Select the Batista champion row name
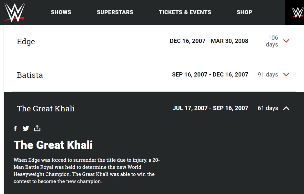This screenshot has width=304, height=194. point(30,75)
